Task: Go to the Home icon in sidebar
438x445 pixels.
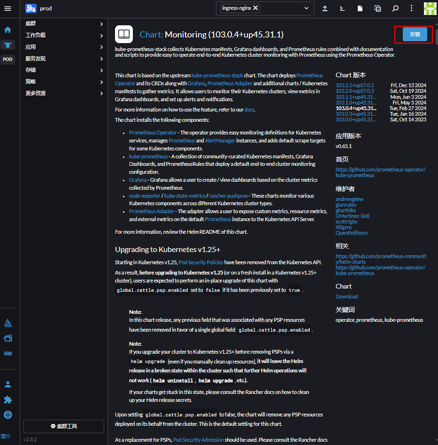Action: tap(8, 30)
